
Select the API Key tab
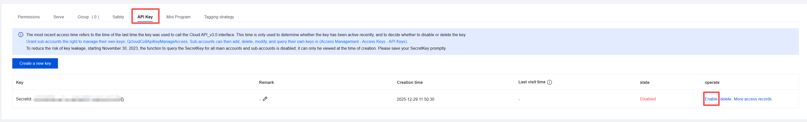(145, 17)
